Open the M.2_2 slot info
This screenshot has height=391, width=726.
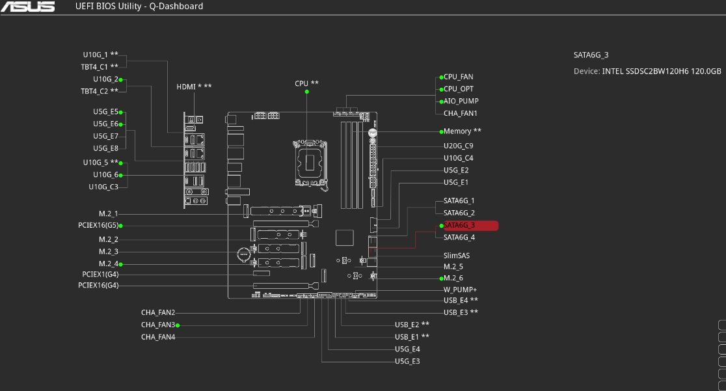point(109,239)
